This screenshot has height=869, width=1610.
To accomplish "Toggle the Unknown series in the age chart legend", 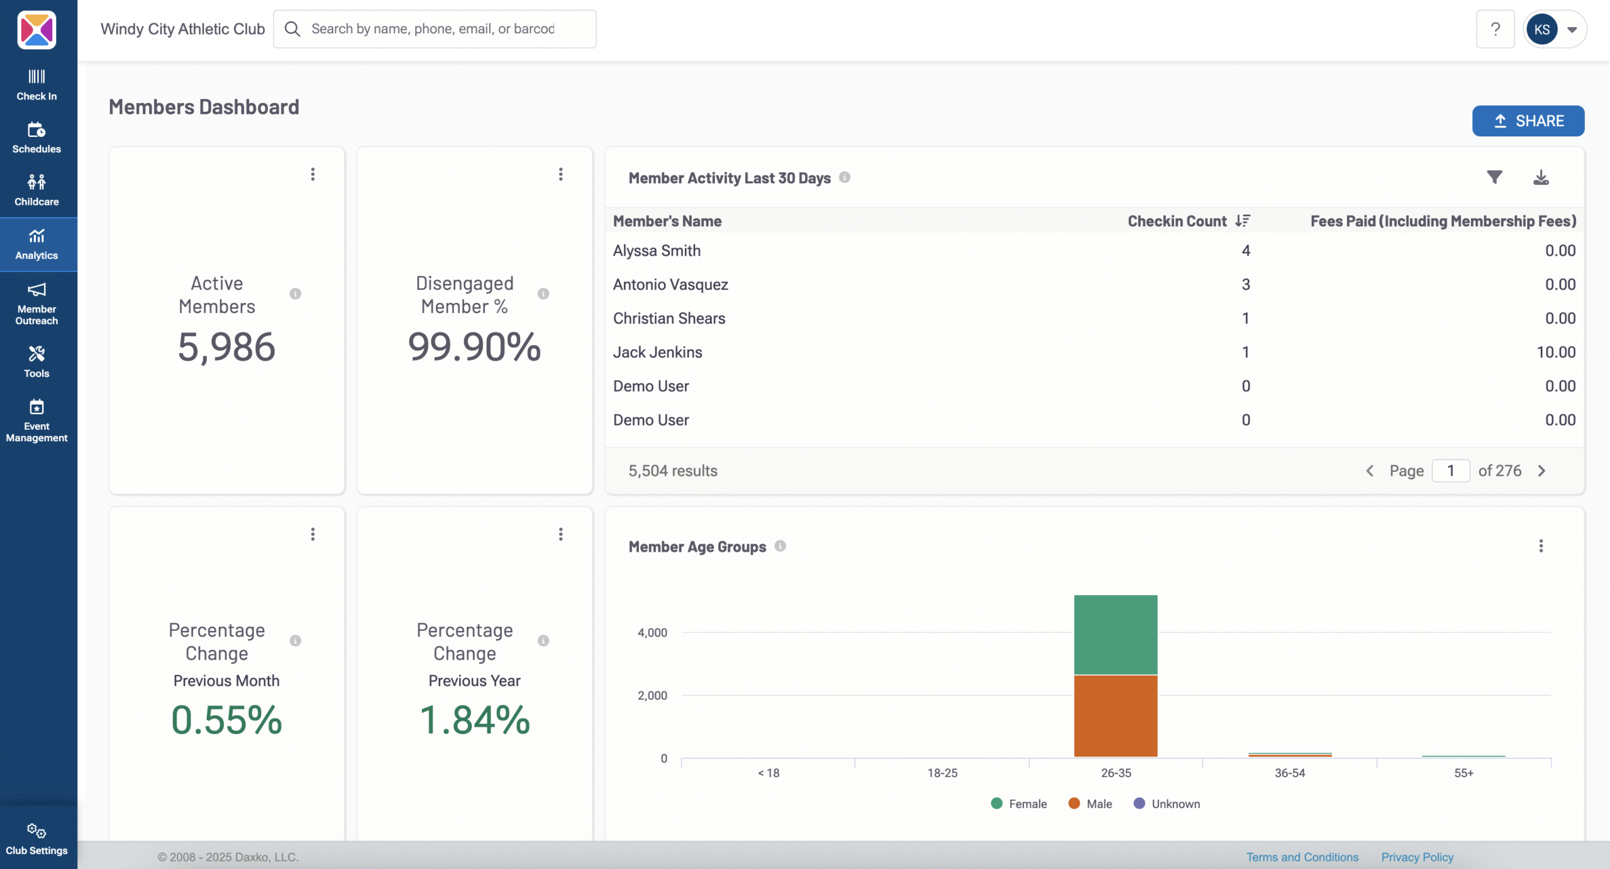I will pyautogui.click(x=1167, y=804).
